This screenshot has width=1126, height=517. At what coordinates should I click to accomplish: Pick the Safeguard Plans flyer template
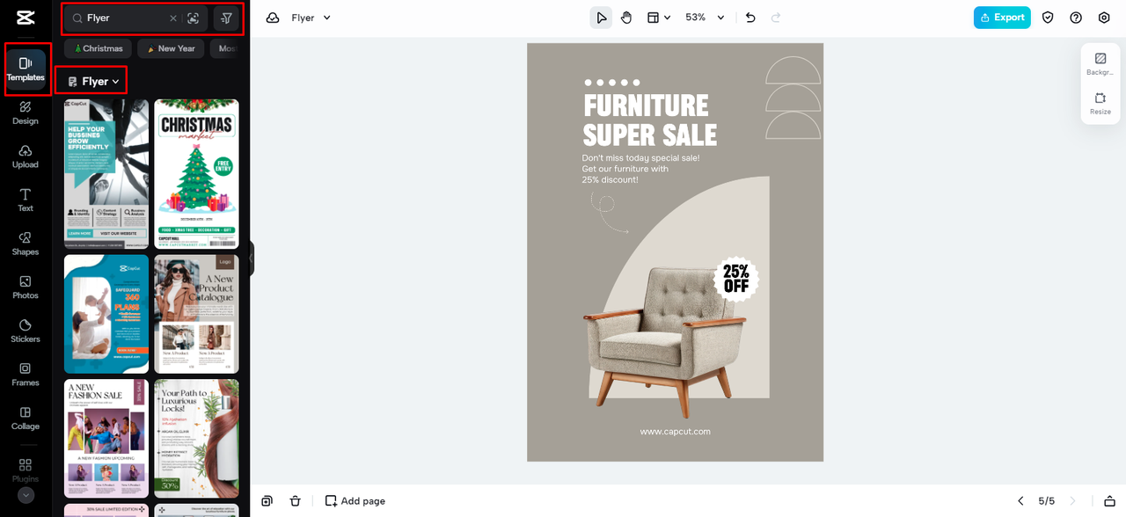coord(106,314)
